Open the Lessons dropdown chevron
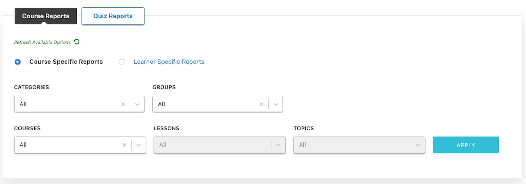 click(278, 145)
